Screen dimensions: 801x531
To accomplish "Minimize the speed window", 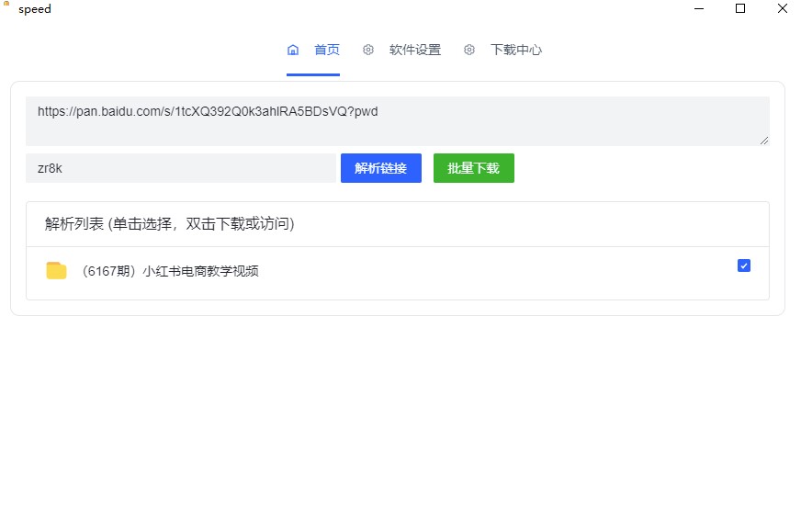I will coord(699,9).
